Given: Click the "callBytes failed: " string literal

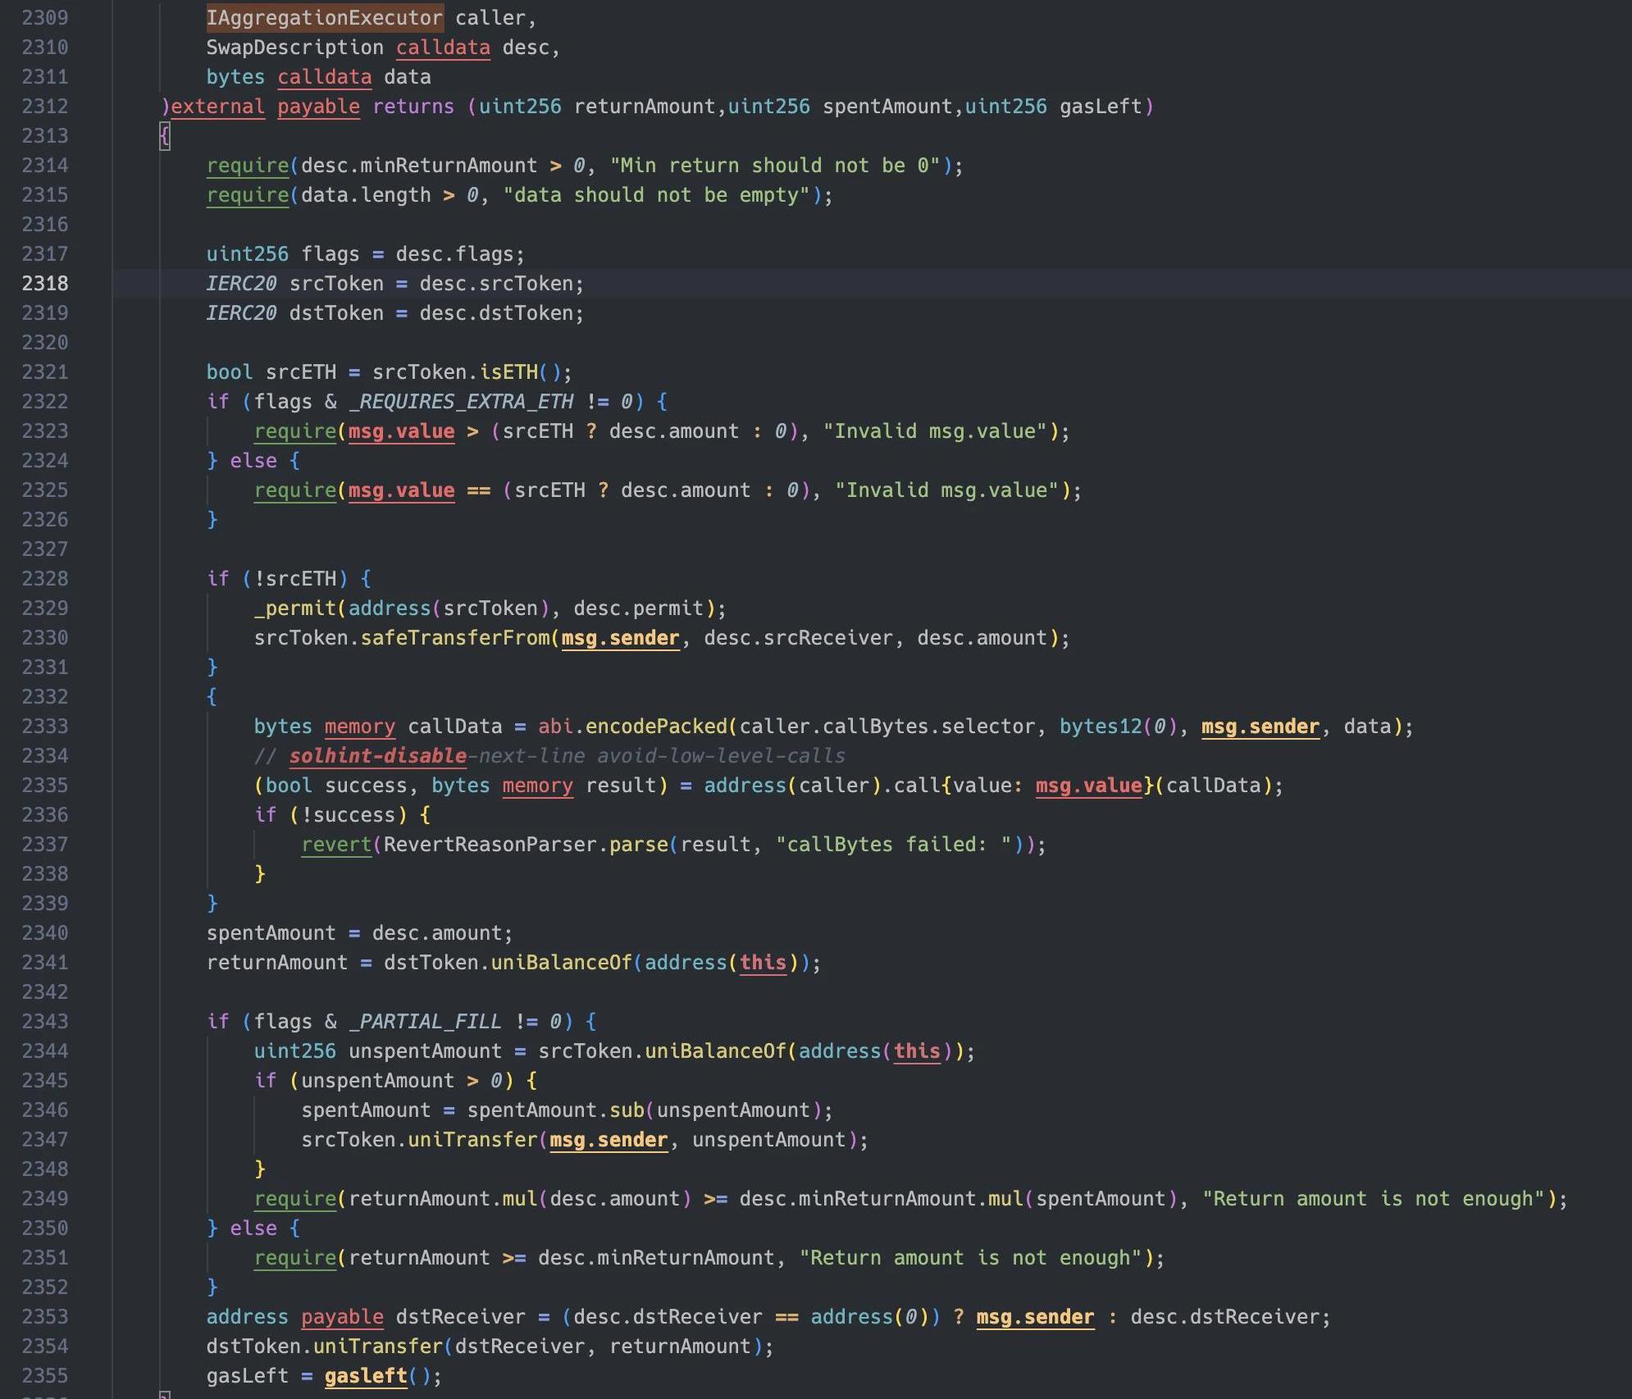Looking at the screenshot, I should click(893, 845).
